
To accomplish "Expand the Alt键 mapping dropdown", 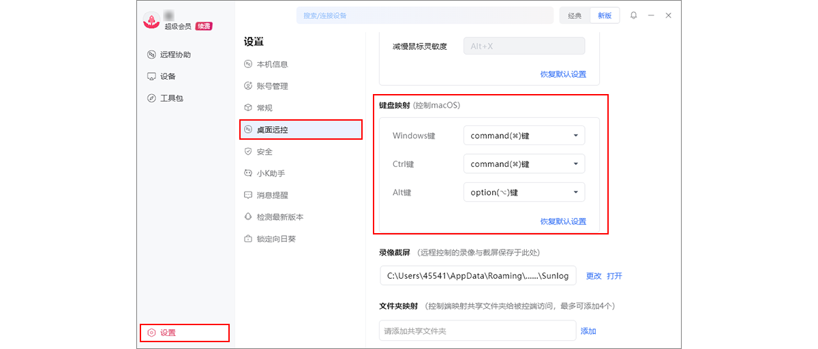I will pos(524,193).
